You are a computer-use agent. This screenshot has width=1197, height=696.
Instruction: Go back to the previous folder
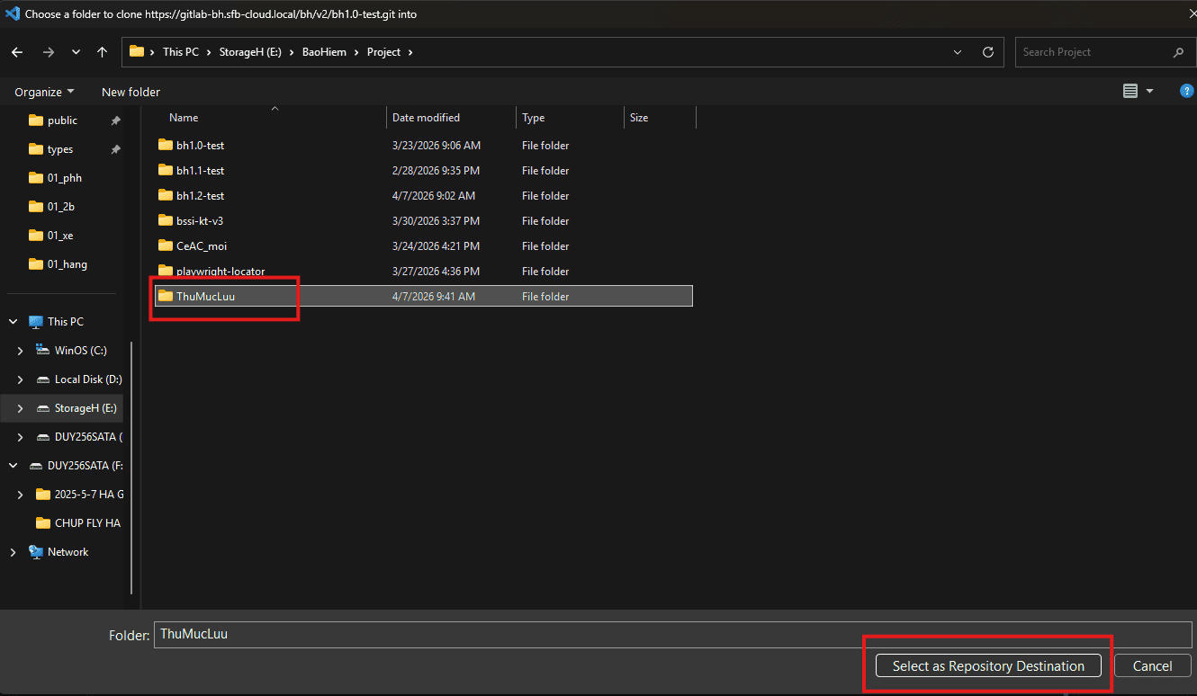[x=18, y=52]
